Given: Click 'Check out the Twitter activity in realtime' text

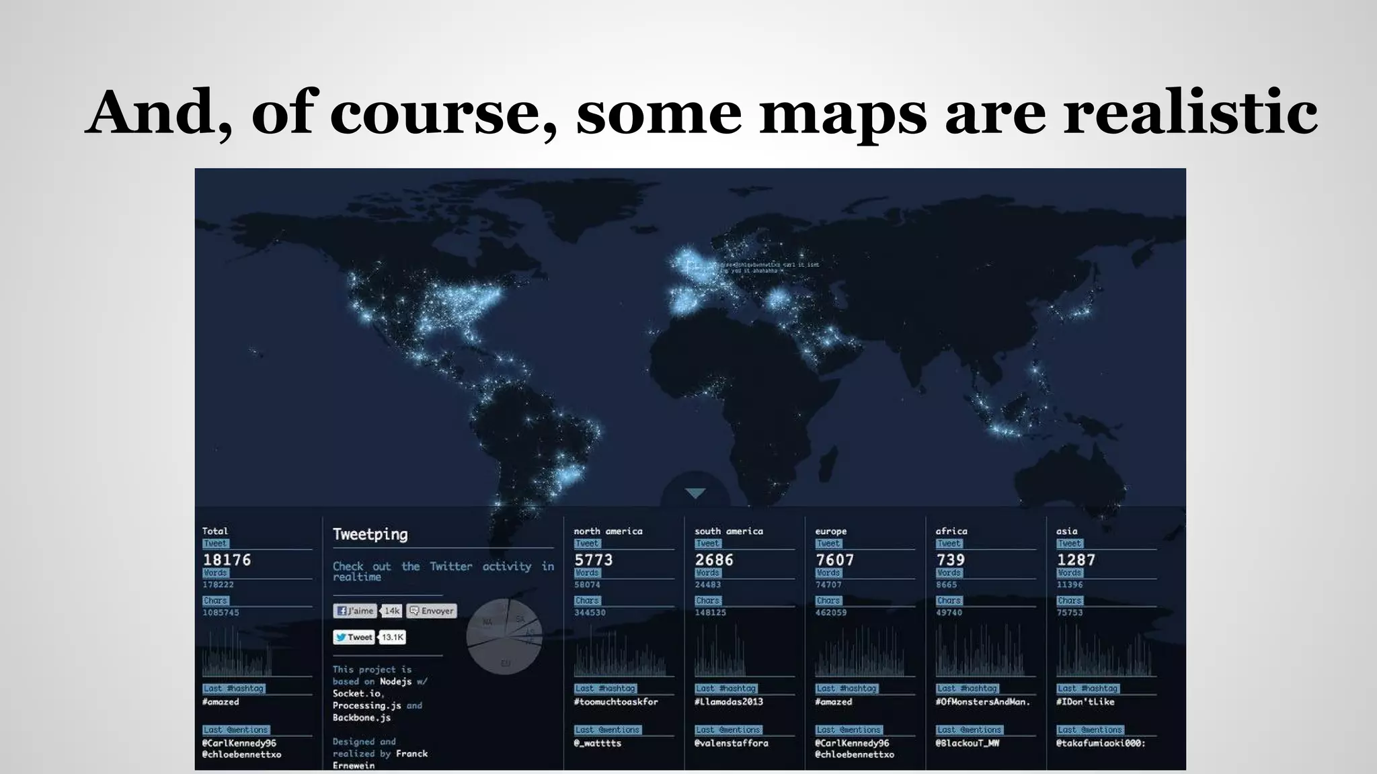Looking at the screenshot, I should 443,571.
